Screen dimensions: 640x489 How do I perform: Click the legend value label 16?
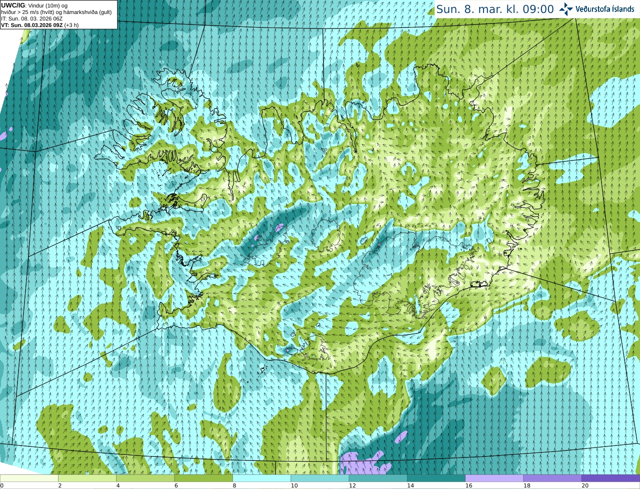pyautogui.click(x=469, y=485)
